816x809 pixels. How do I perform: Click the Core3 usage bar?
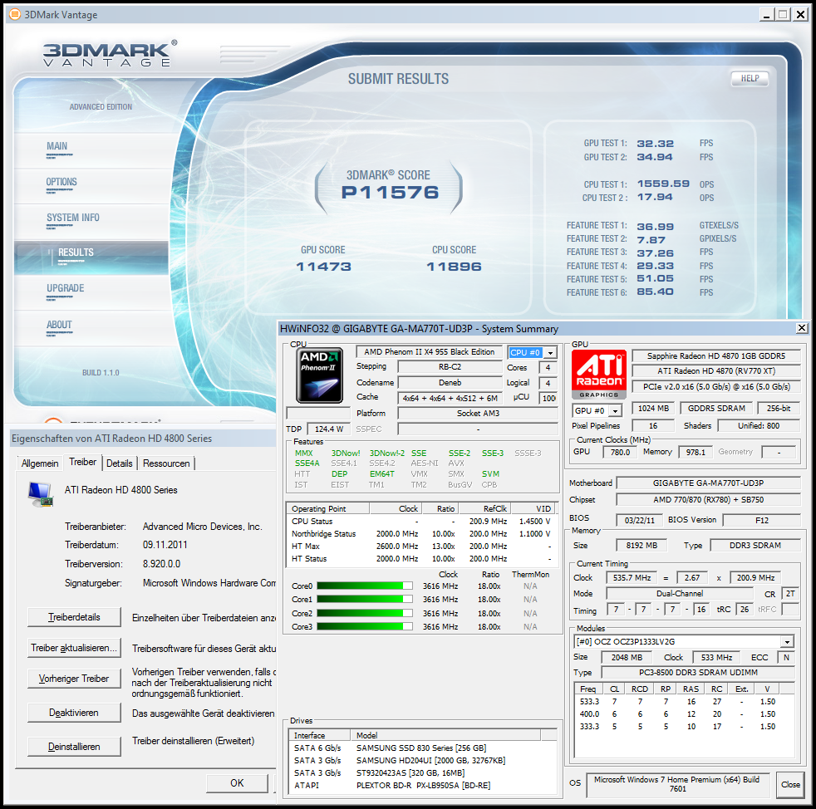[x=365, y=626]
